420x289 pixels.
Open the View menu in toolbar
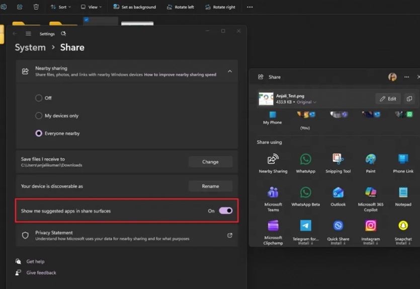[x=91, y=7]
